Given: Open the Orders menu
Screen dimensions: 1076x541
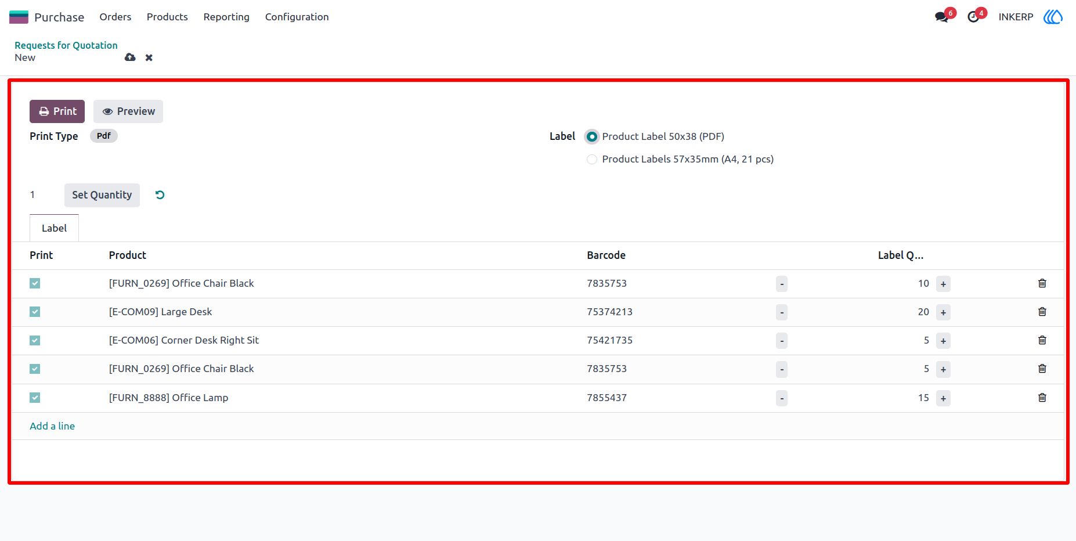Looking at the screenshot, I should [115, 17].
